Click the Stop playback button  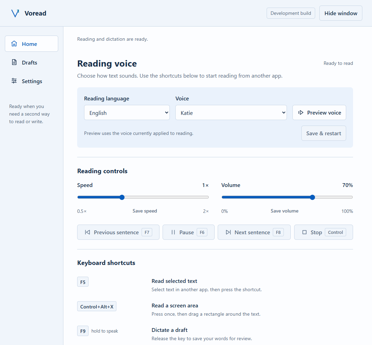tap(323, 232)
